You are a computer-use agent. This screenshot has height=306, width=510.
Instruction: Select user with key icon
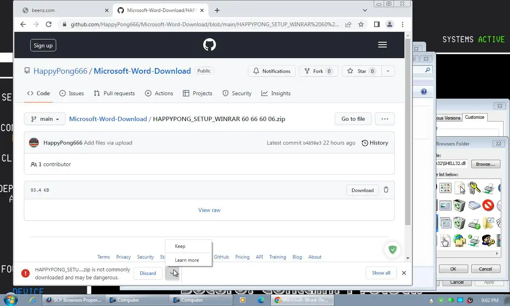488,240
